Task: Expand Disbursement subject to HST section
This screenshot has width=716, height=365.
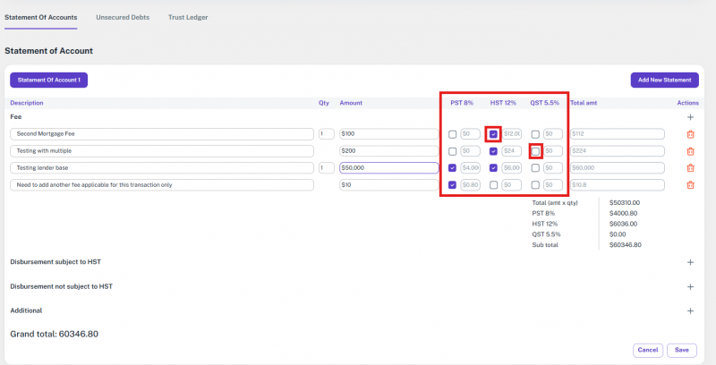Action: click(x=690, y=262)
